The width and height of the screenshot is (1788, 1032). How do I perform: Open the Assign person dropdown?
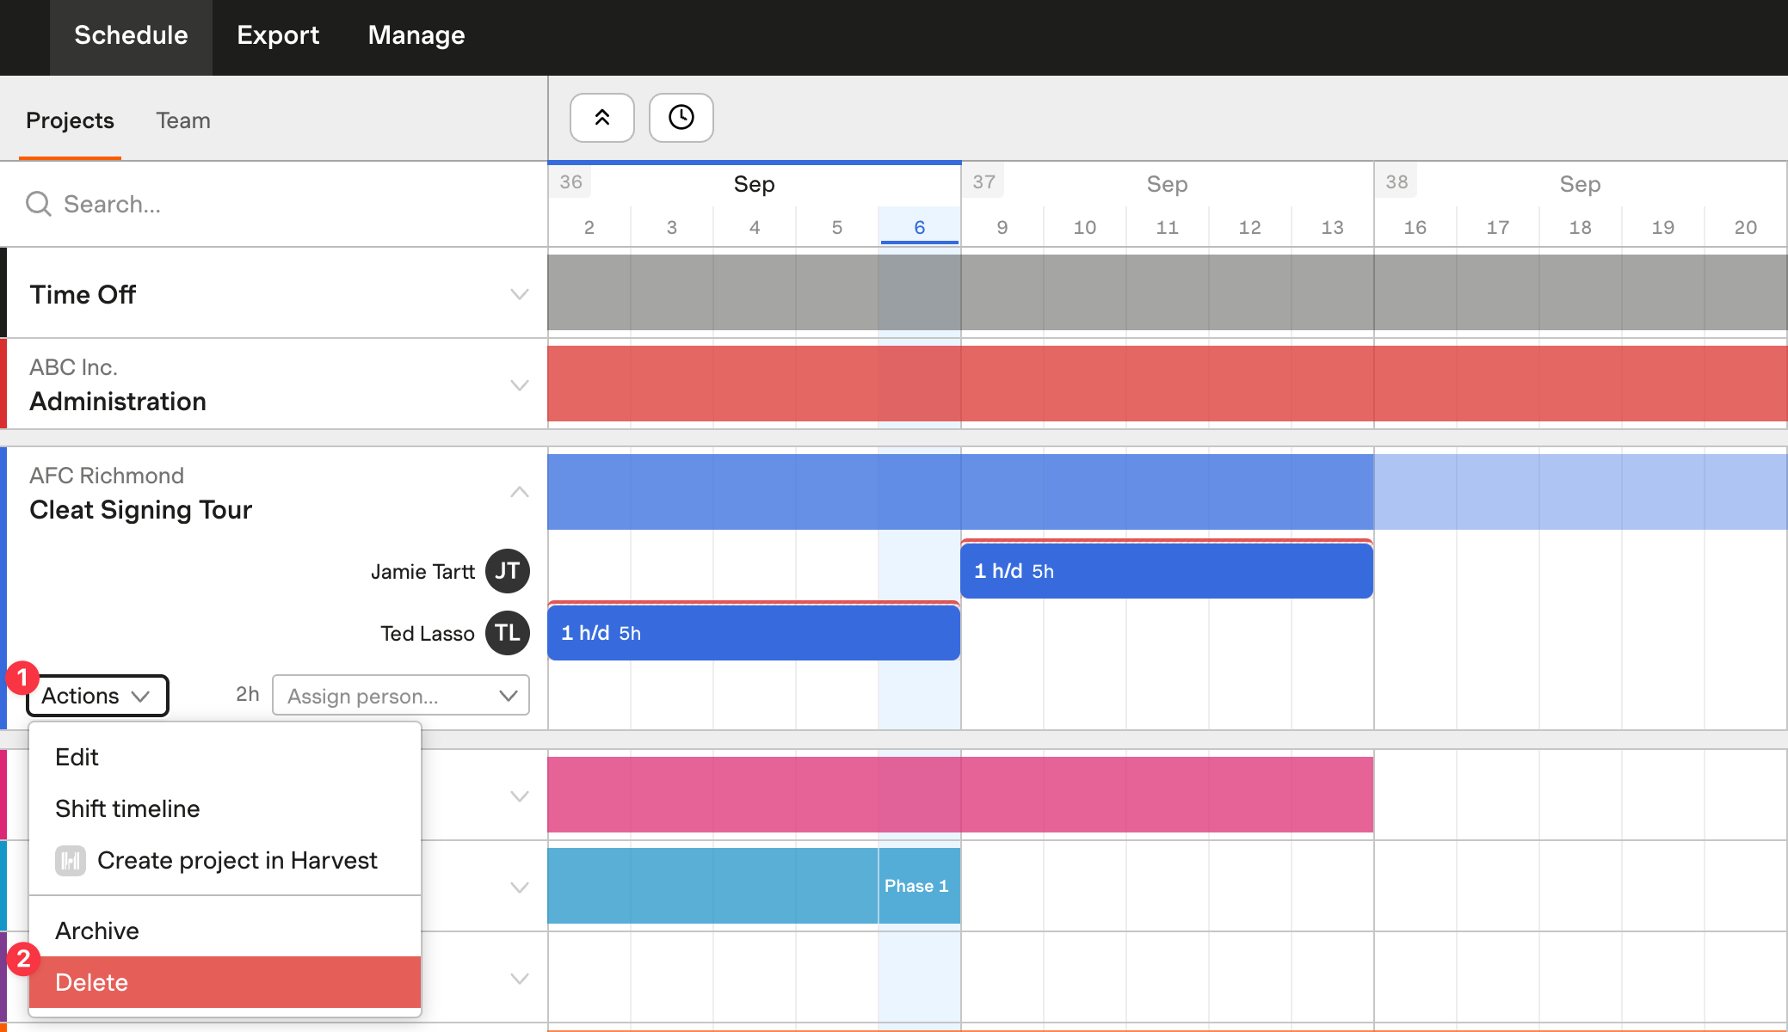tap(401, 694)
